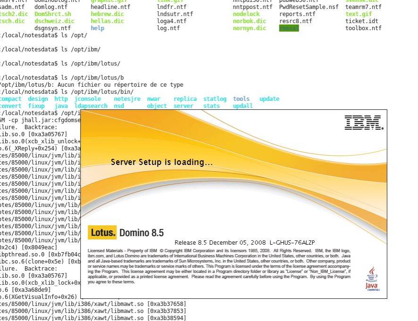Click the Java Compatible logo
Screen dimensions: 418x321
pyautogui.click(x=372, y=279)
